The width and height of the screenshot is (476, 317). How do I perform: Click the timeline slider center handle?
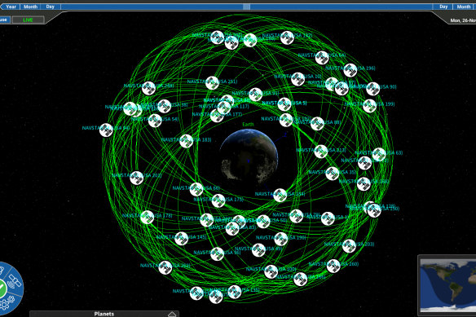point(247,7)
